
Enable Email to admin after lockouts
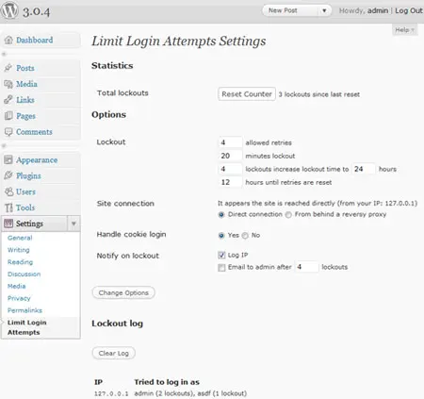pyautogui.click(x=221, y=268)
